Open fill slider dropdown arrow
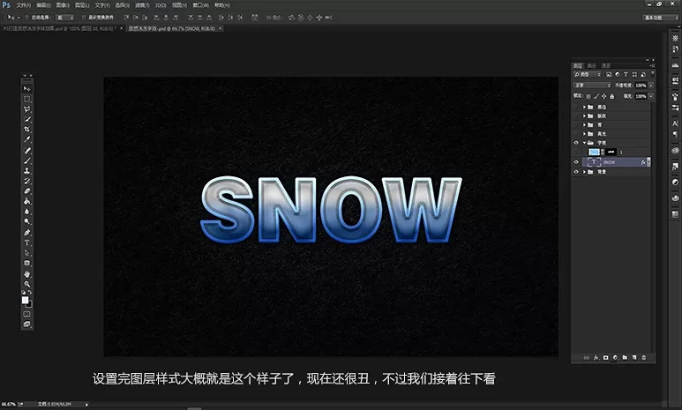 pos(651,96)
